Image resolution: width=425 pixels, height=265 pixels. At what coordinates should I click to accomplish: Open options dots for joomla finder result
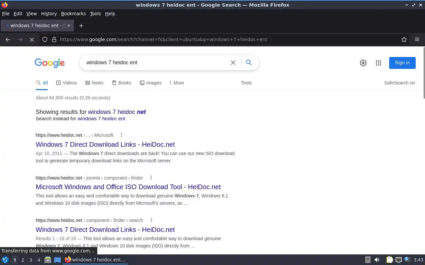point(151,178)
